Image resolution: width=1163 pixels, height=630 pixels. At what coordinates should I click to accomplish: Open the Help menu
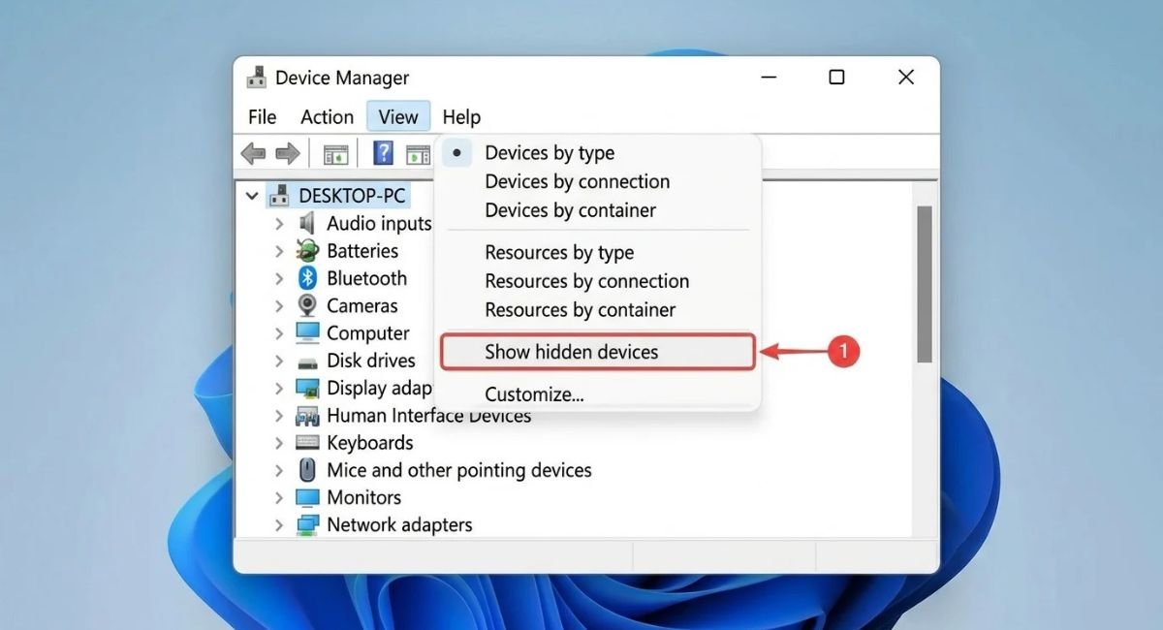coord(461,116)
